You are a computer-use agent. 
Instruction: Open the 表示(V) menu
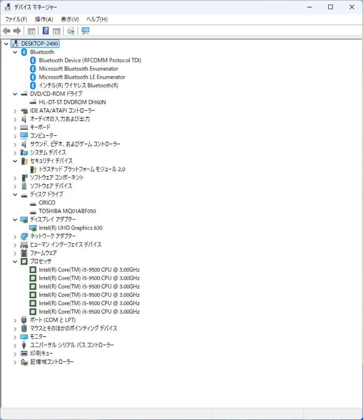(x=69, y=19)
